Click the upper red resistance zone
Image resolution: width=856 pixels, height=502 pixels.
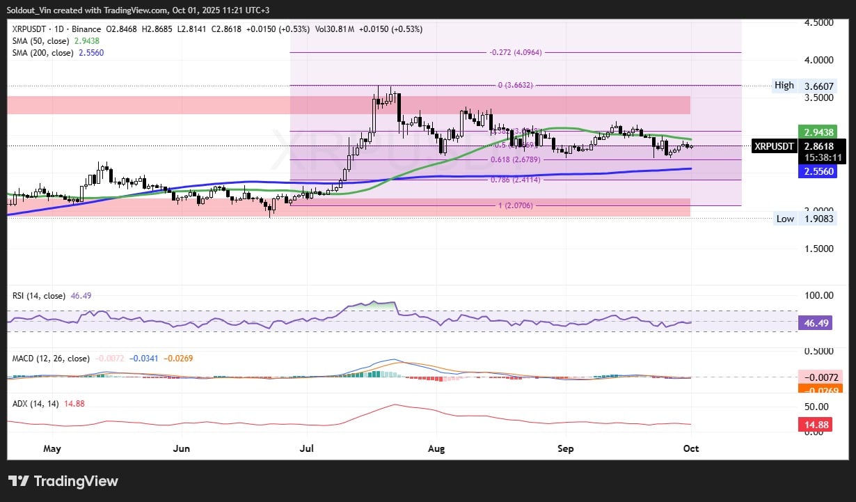coord(139,105)
